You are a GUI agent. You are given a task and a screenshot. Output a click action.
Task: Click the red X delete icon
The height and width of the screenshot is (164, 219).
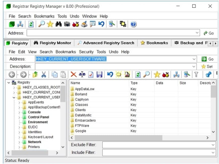click(73, 74)
